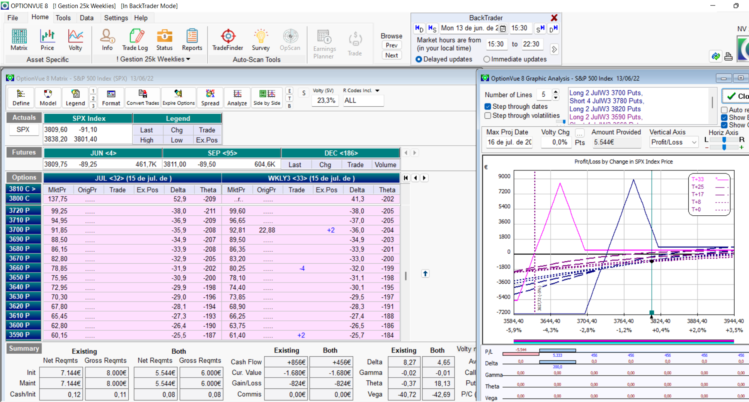The image size is (749, 402).
Task: Click the Format icon in Matrix toolbar
Action: tap(111, 97)
